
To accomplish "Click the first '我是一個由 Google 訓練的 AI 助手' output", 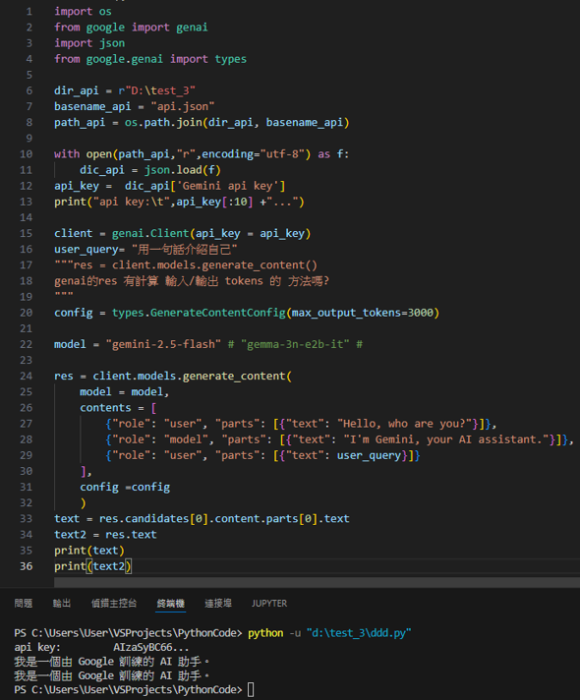I will pos(112,662).
